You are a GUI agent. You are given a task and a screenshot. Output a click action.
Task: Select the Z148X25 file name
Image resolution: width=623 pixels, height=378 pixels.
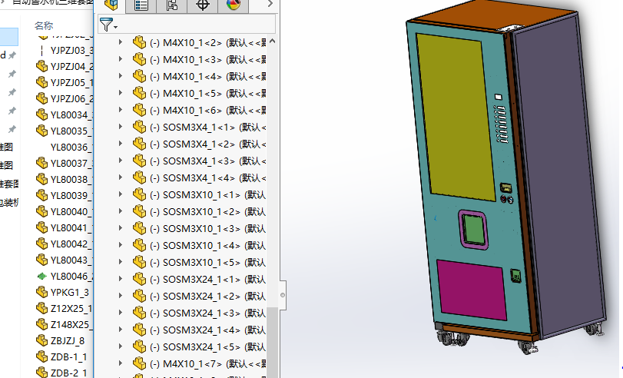tap(71, 325)
